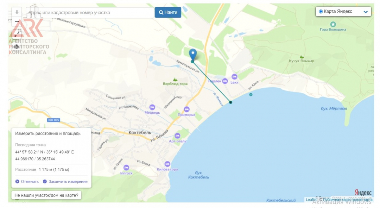
Task: Open the print map icon
Action: pos(17,47)
